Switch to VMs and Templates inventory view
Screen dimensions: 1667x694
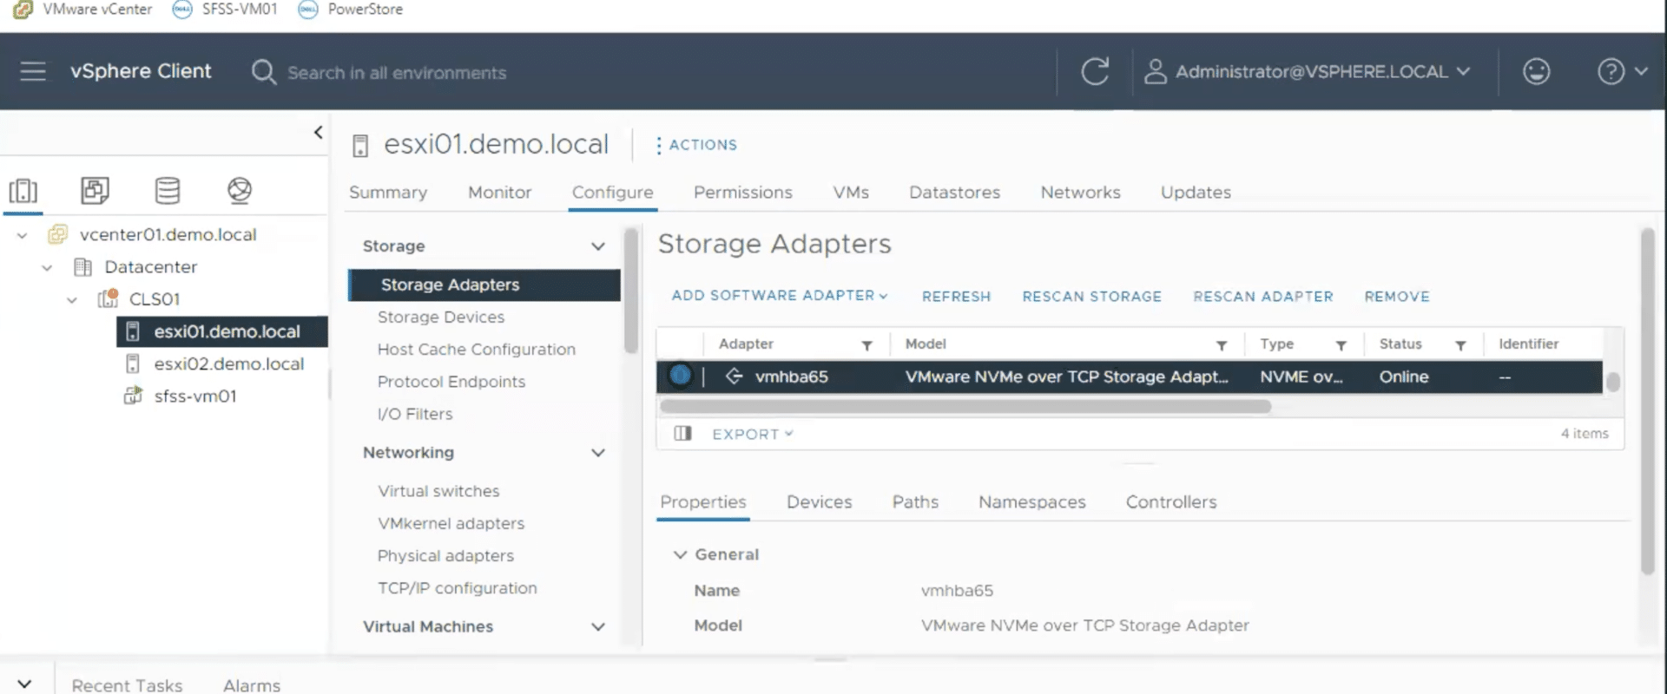pos(95,190)
